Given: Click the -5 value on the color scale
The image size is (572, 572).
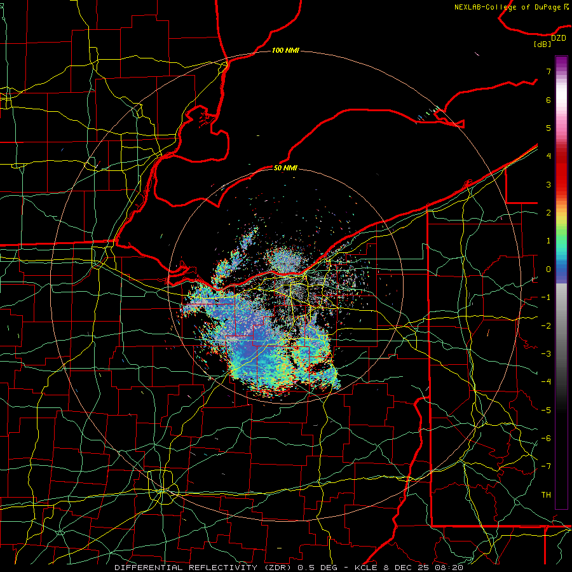Looking at the screenshot, I should pos(546,411).
